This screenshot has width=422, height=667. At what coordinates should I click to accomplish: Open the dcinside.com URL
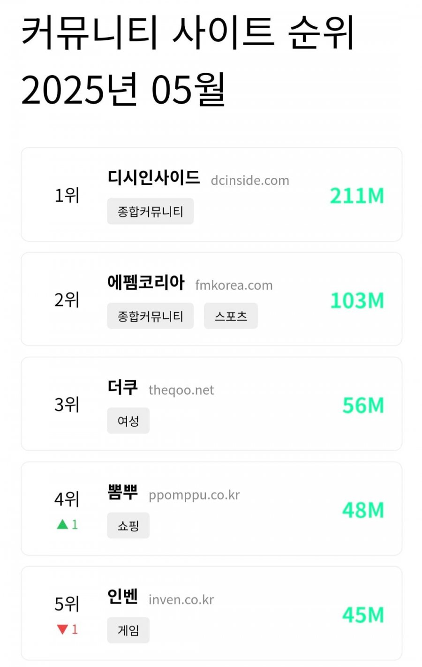(x=250, y=180)
